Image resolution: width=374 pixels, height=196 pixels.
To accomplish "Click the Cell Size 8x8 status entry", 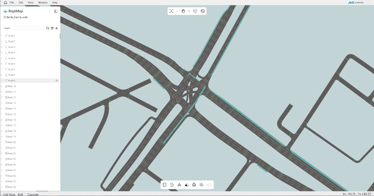I will pyautogui.click(x=13, y=194).
